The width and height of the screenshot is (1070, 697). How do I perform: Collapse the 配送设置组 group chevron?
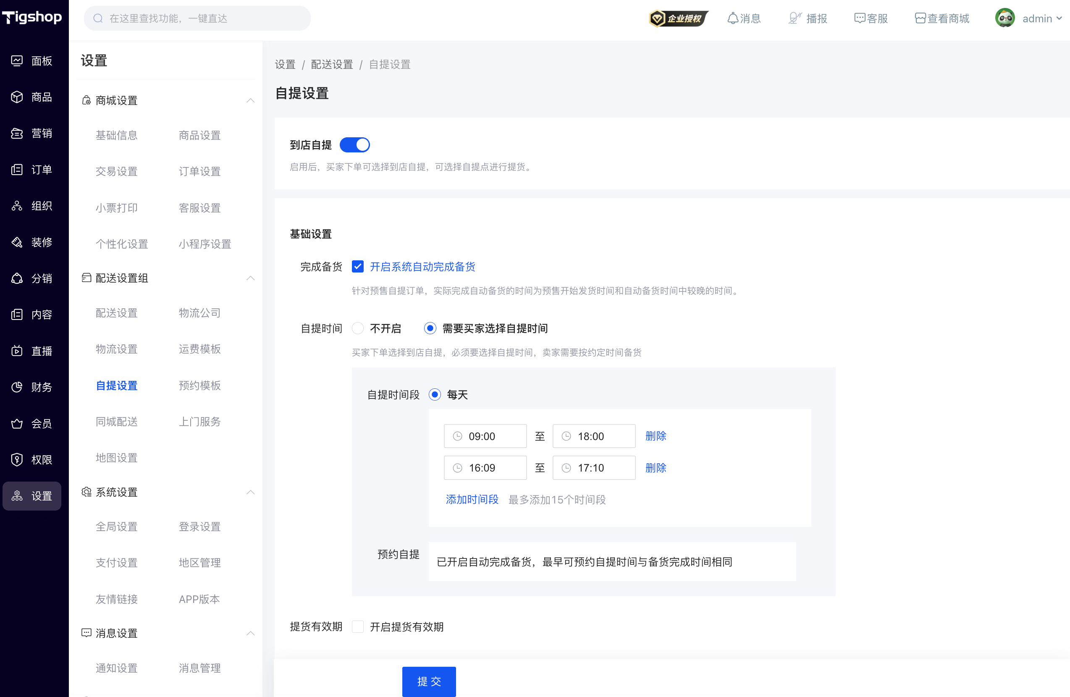click(250, 278)
